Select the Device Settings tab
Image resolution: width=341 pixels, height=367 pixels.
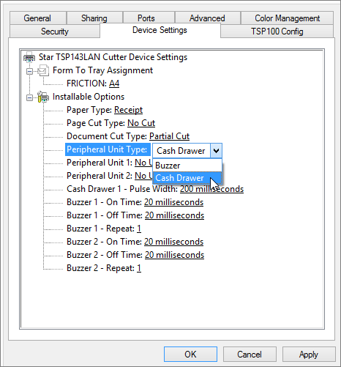(x=160, y=30)
